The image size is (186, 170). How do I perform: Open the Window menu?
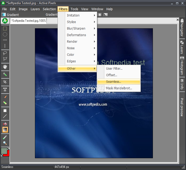(x=97, y=9)
